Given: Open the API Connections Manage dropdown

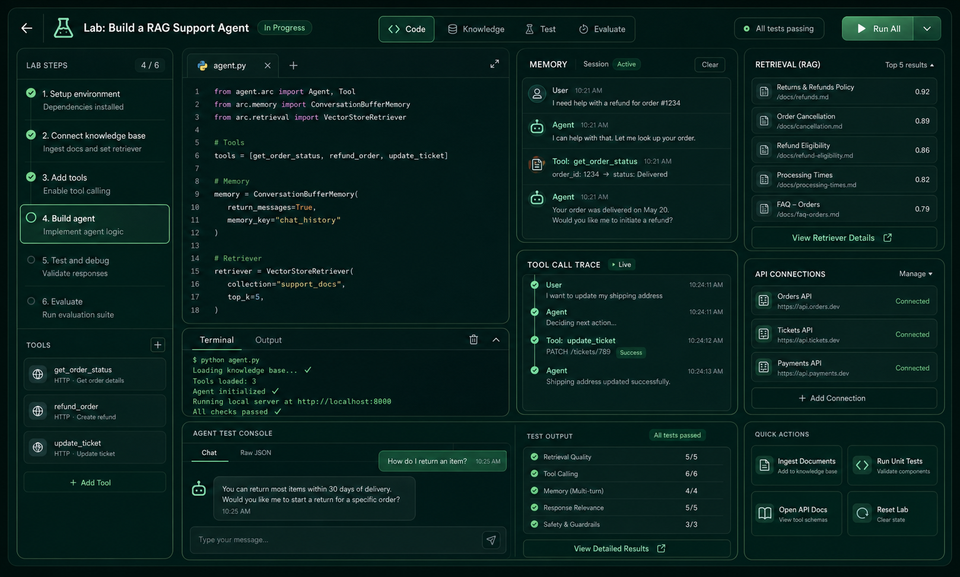Looking at the screenshot, I should pyautogui.click(x=916, y=274).
